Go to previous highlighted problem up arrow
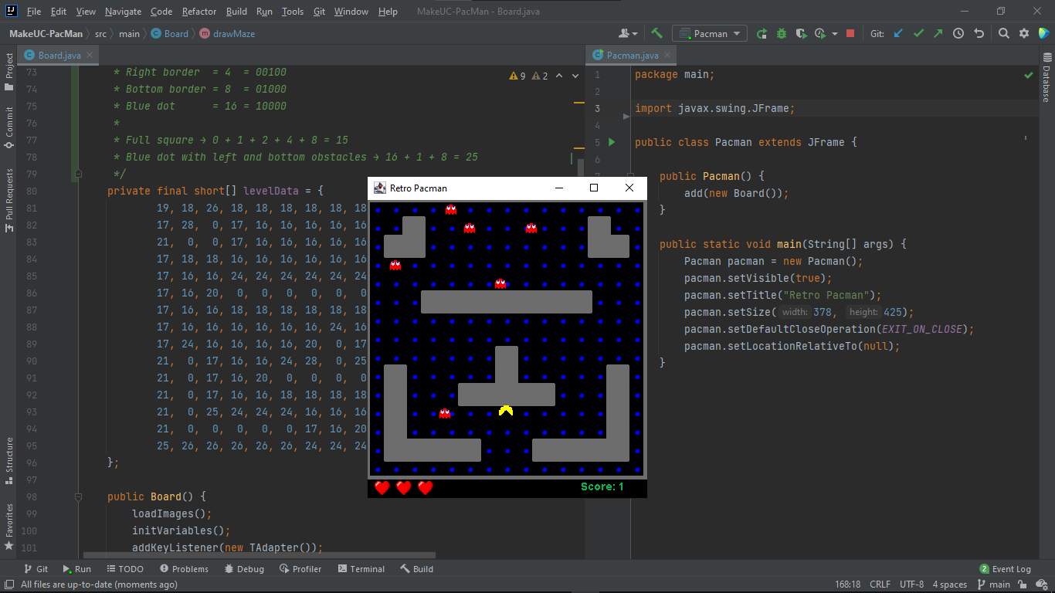 point(560,76)
